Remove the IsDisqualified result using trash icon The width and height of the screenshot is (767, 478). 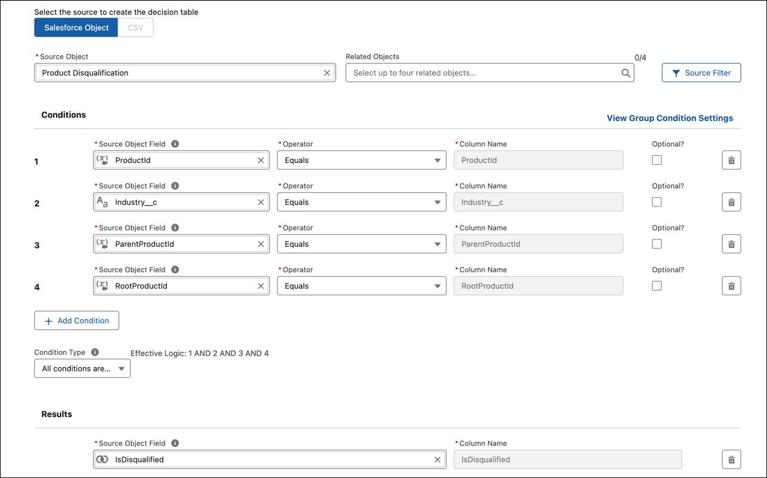(x=731, y=460)
